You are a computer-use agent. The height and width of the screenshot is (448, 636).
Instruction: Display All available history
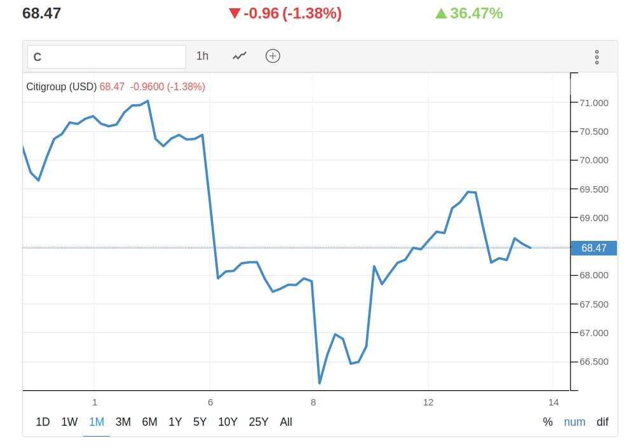tap(286, 422)
